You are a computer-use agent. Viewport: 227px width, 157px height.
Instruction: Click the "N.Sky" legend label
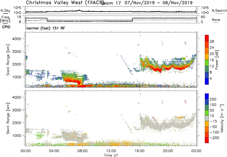coord(5,10)
